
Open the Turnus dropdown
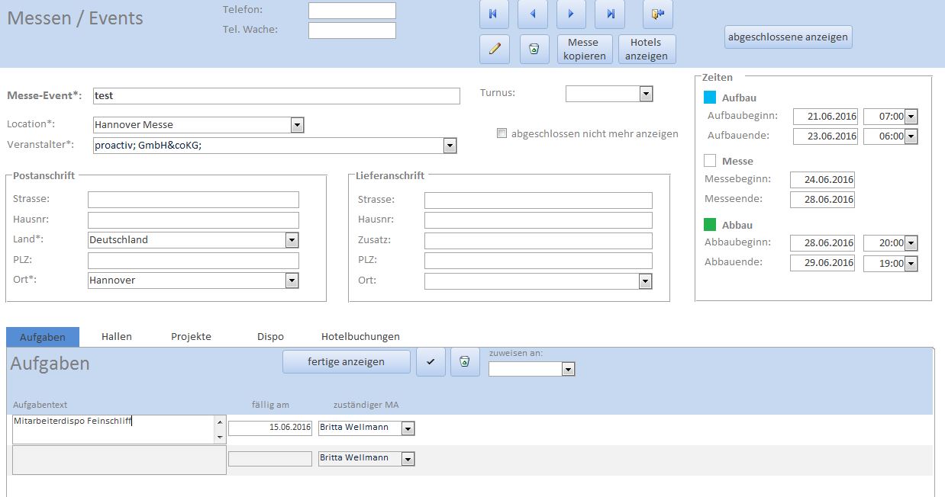coord(646,94)
